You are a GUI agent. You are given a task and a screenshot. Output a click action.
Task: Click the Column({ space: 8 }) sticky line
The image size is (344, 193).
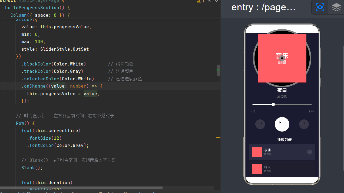coord(40,15)
